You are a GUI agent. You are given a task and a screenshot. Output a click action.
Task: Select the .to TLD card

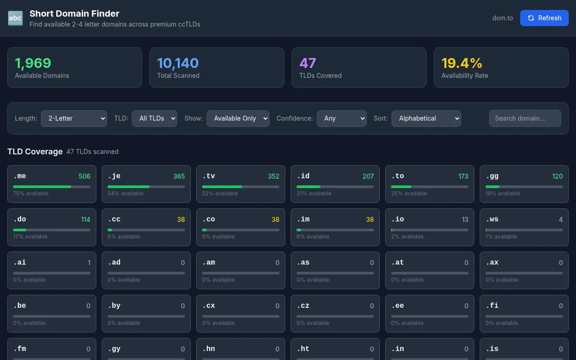pos(430,184)
